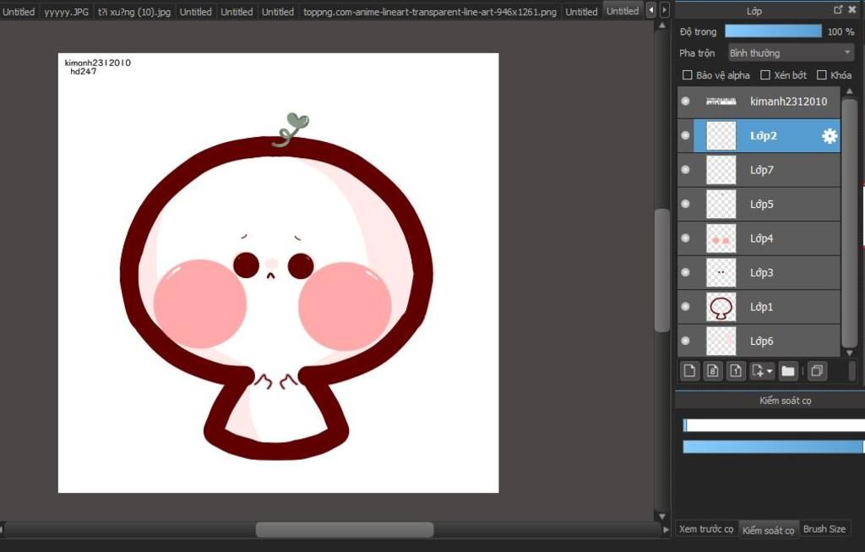
Task: Click the canvas vertical scrollbar thumb
Action: coord(662,270)
